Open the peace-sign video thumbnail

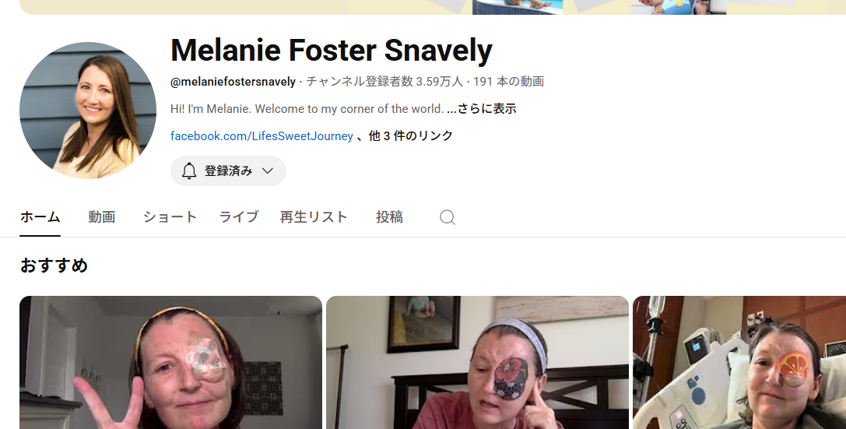point(170,363)
